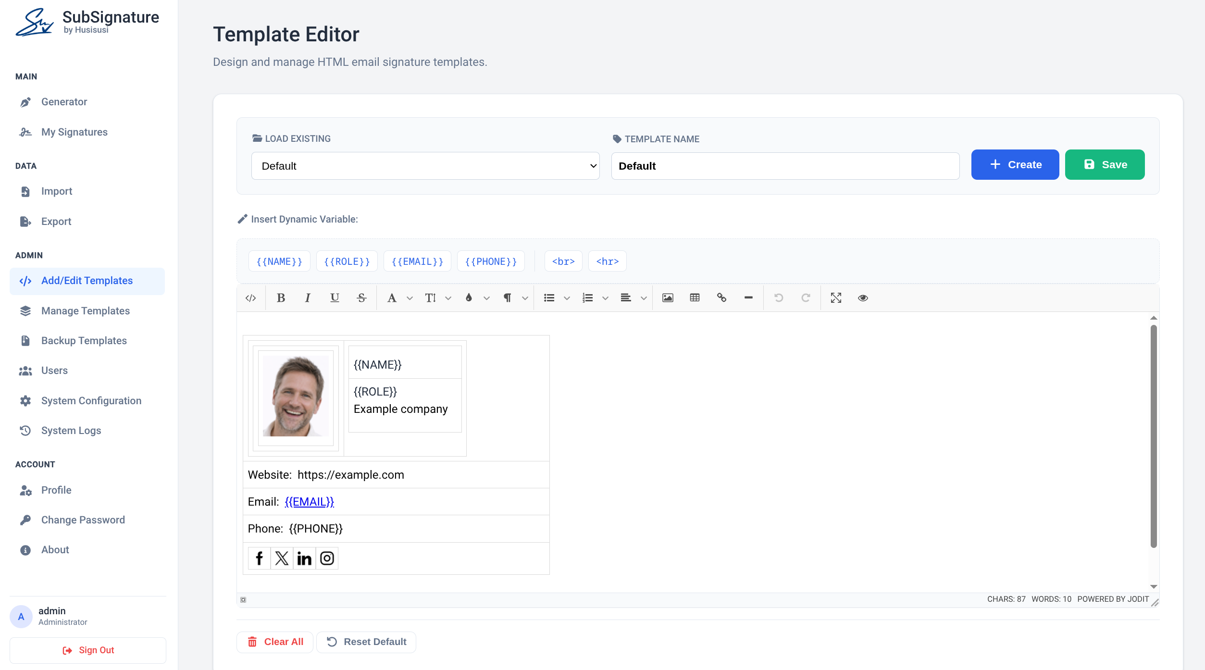Insert a table into the template

click(x=695, y=298)
